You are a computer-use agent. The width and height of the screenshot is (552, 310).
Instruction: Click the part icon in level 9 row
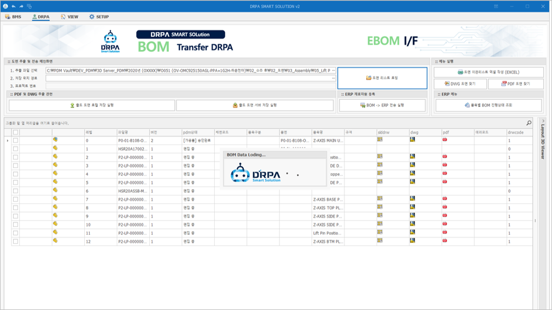click(x=55, y=216)
